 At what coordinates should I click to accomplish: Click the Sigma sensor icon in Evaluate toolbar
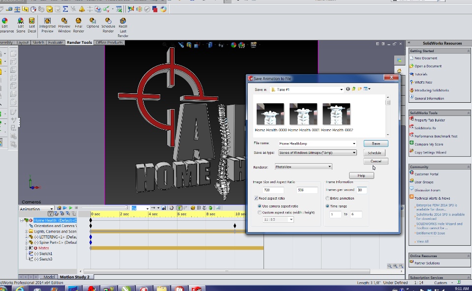point(65,9)
